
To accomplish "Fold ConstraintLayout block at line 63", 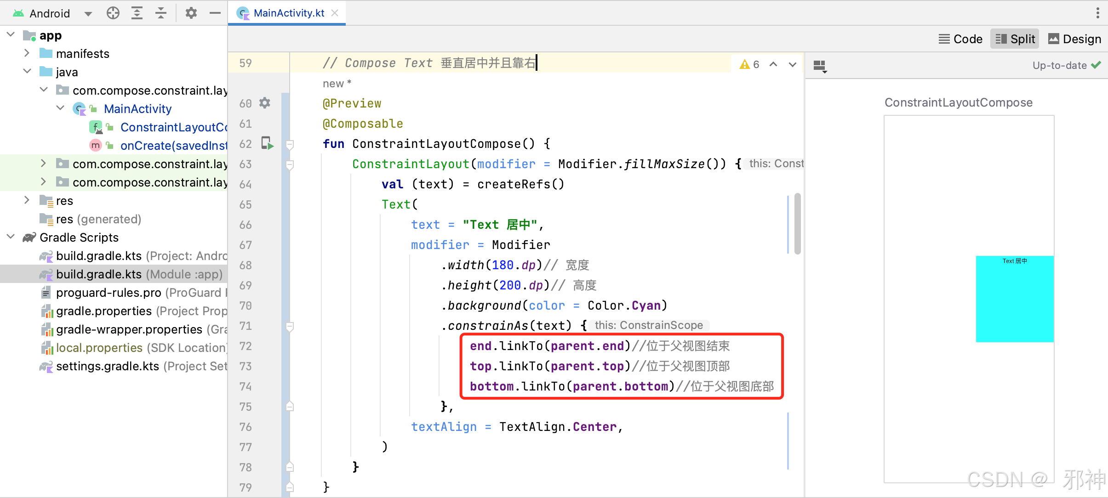I will tap(290, 165).
